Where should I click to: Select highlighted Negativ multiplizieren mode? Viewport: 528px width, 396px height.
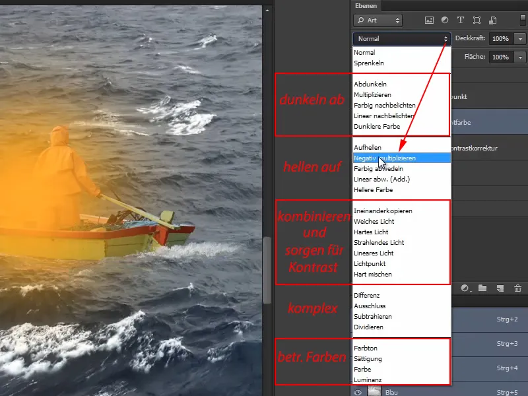coord(402,158)
